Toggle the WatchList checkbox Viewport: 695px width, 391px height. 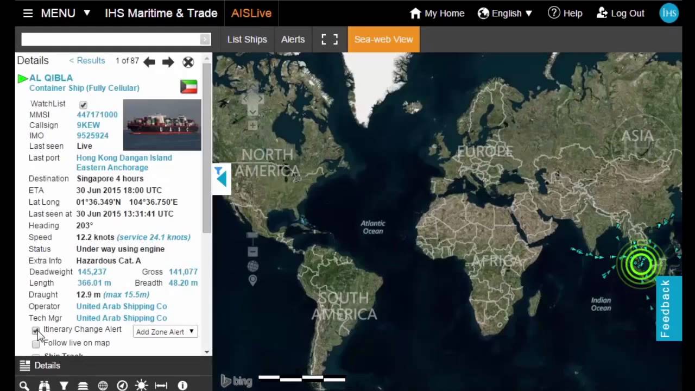83,104
